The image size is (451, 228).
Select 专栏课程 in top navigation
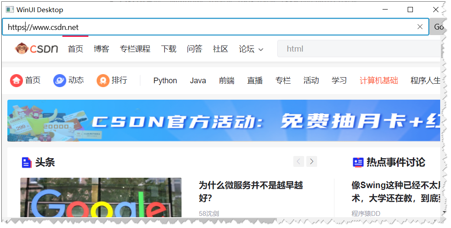coord(135,49)
